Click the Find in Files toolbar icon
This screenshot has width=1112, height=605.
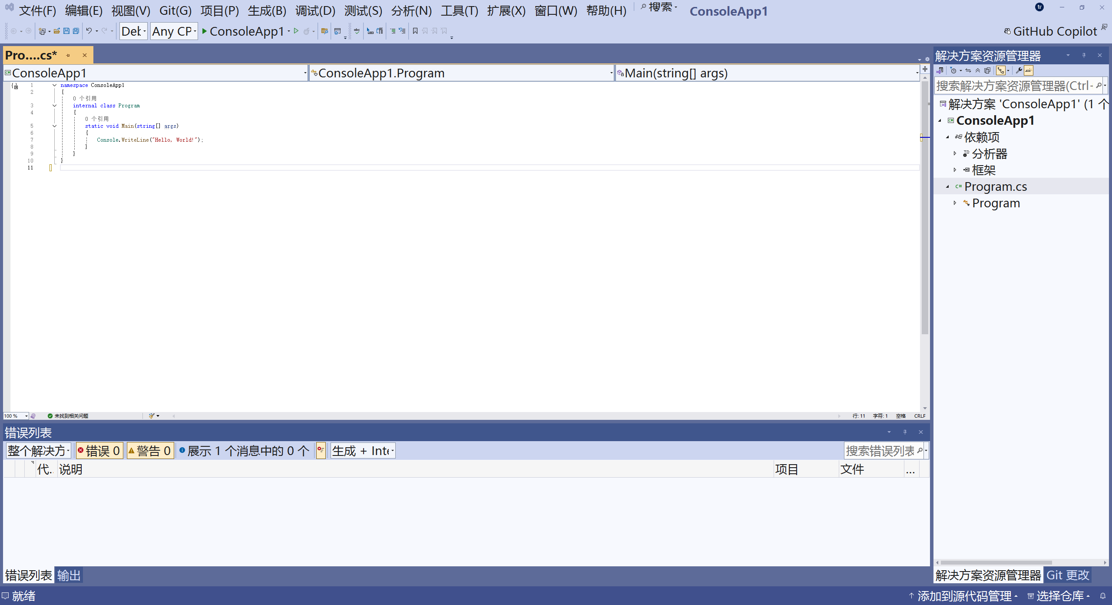coord(324,31)
